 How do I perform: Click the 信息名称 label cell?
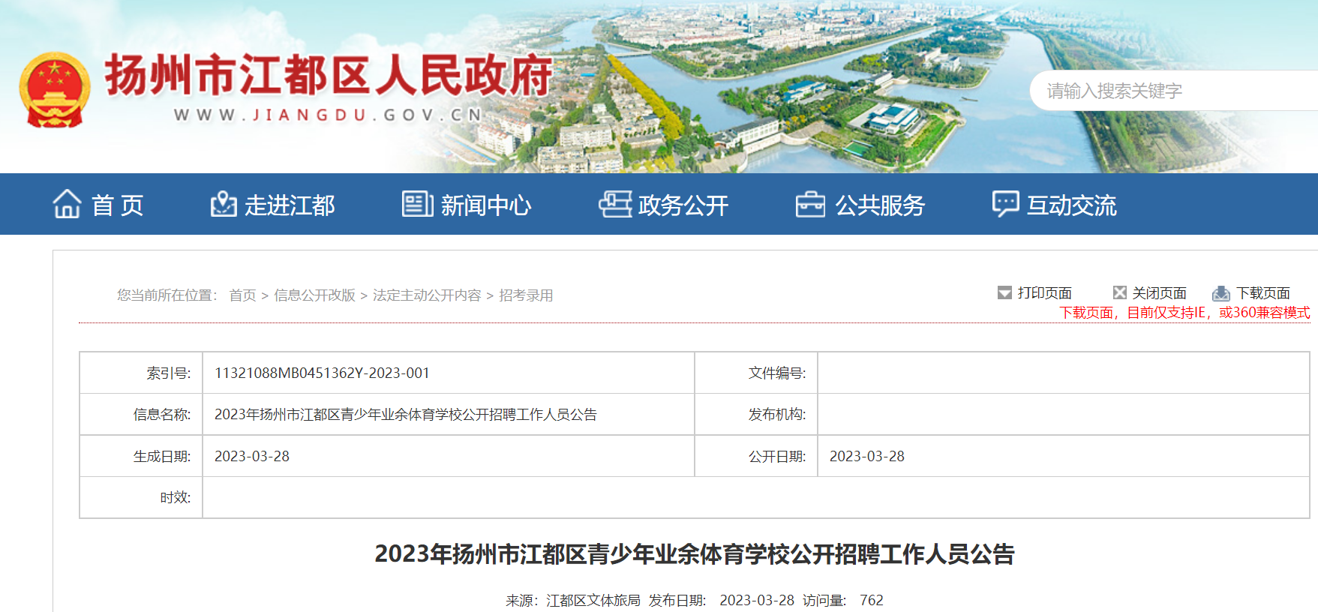141,415
